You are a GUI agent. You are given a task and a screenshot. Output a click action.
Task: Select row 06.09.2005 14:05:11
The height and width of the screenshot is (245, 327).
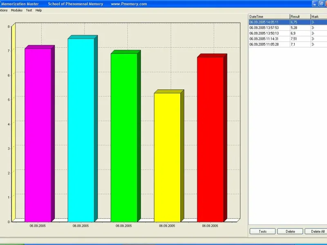pos(288,22)
